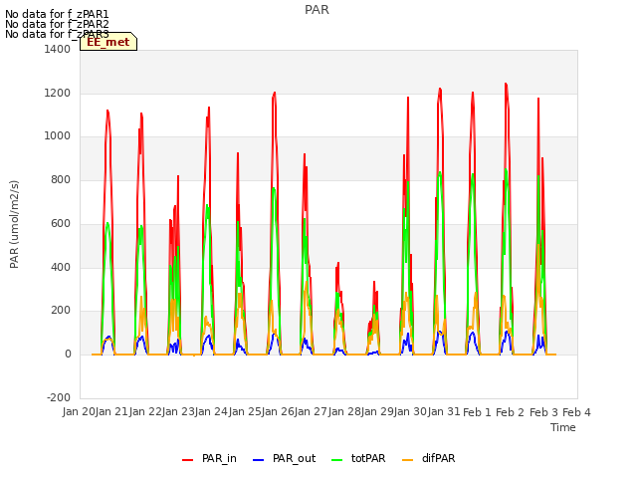Screen dimensions: 637x478
Task: Click the Feb 3 x-axis date label
Action: tap(543, 412)
